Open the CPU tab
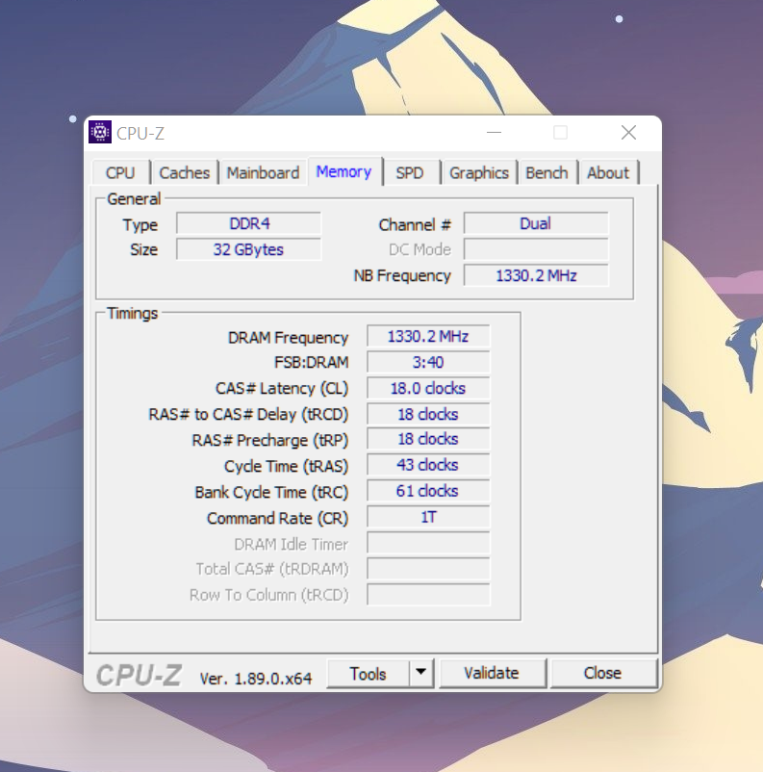763x772 pixels. pos(120,173)
